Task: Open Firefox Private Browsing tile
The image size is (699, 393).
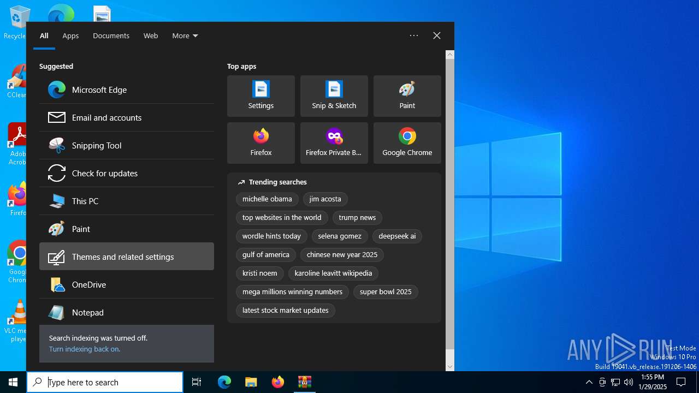Action: [x=334, y=143]
